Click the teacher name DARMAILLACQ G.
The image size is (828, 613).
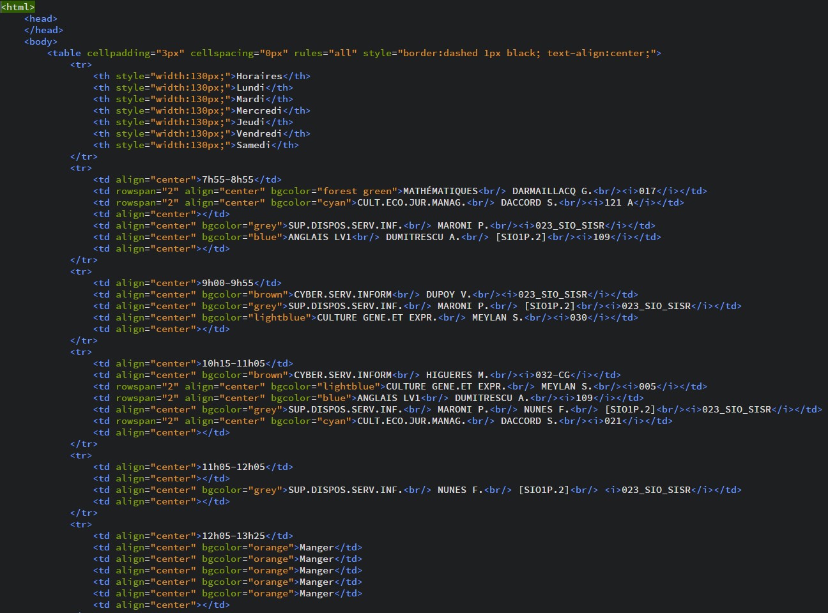tap(553, 191)
